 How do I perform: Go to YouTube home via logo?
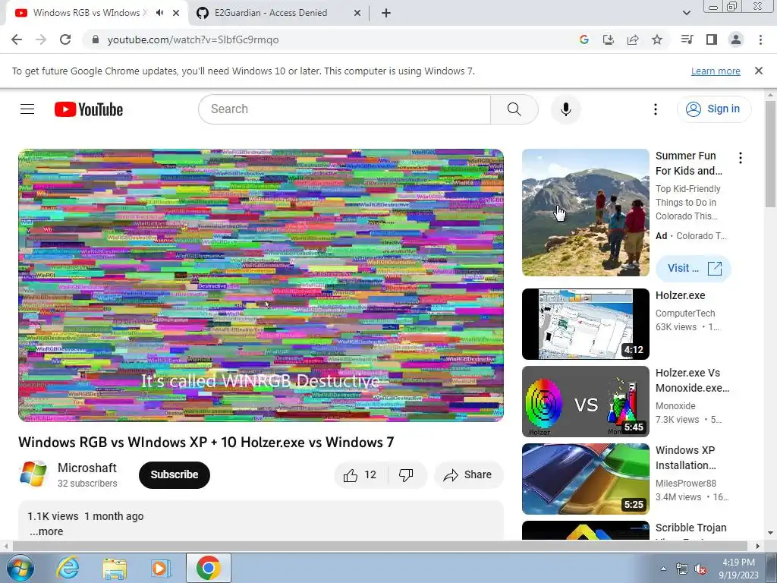(89, 109)
